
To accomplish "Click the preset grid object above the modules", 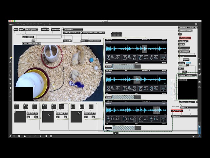I will pos(116,34).
